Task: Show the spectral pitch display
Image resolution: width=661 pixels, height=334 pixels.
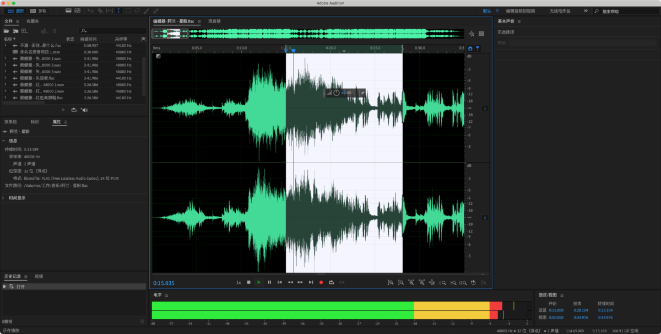Action: 77,10
